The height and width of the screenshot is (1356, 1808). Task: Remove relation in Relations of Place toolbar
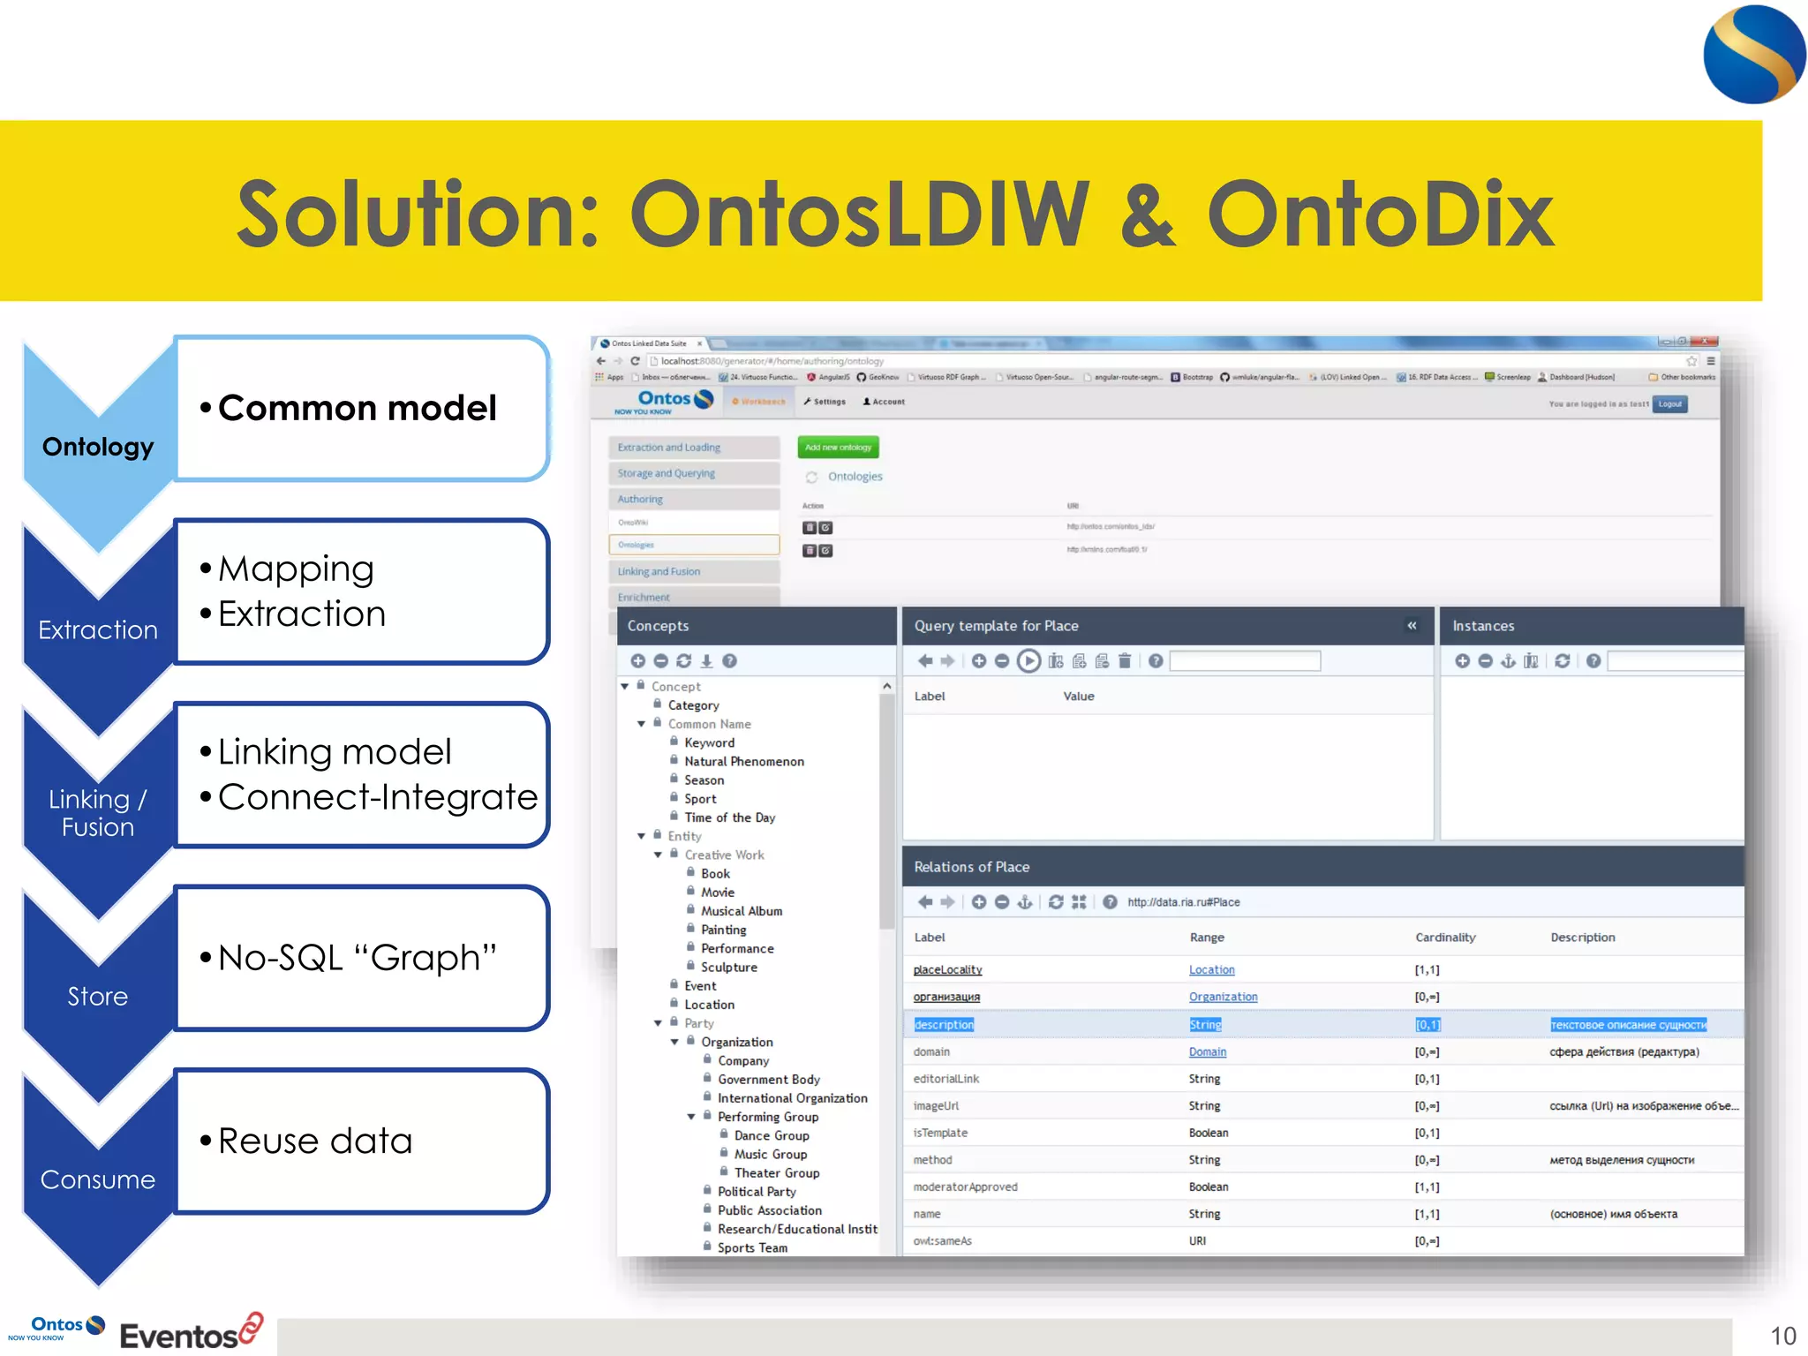point(1001,901)
